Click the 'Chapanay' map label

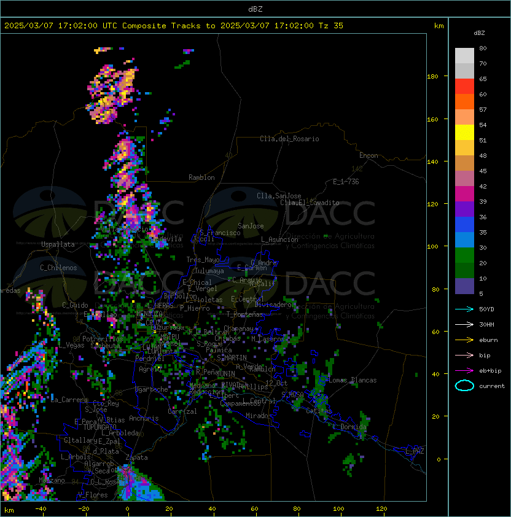pyautogui.click(x=238, y=328)
